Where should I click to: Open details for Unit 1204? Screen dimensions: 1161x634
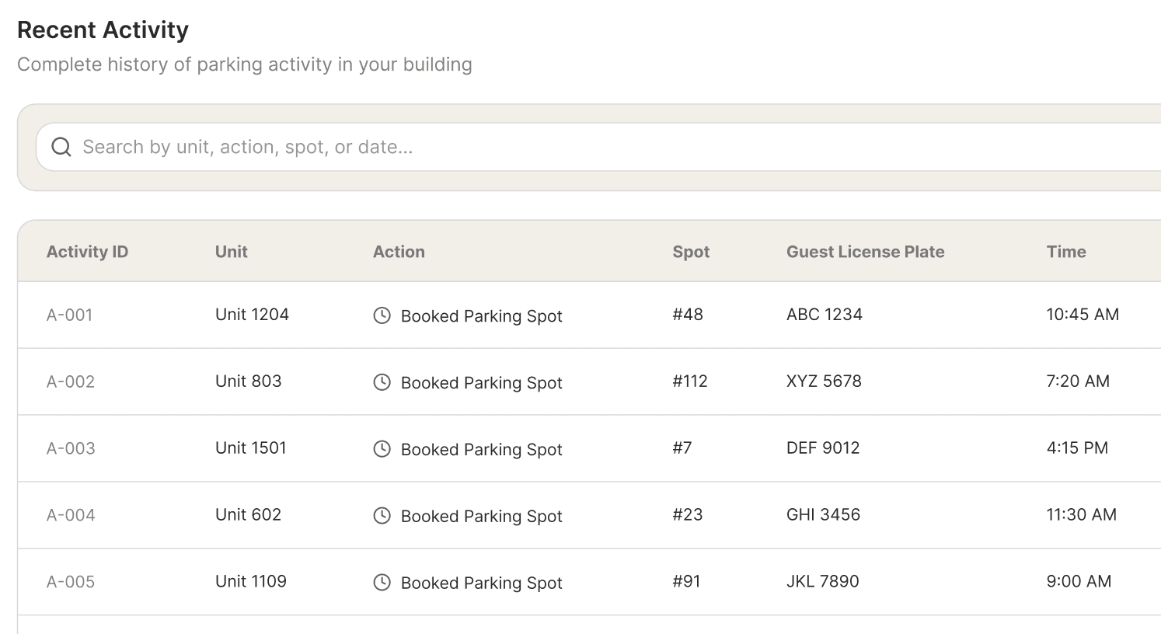click(x=252, y=315)
